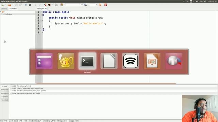Expand the recent files dropdown arrow
The width and height of the screenshot is (218, 122).
(13, 5)
